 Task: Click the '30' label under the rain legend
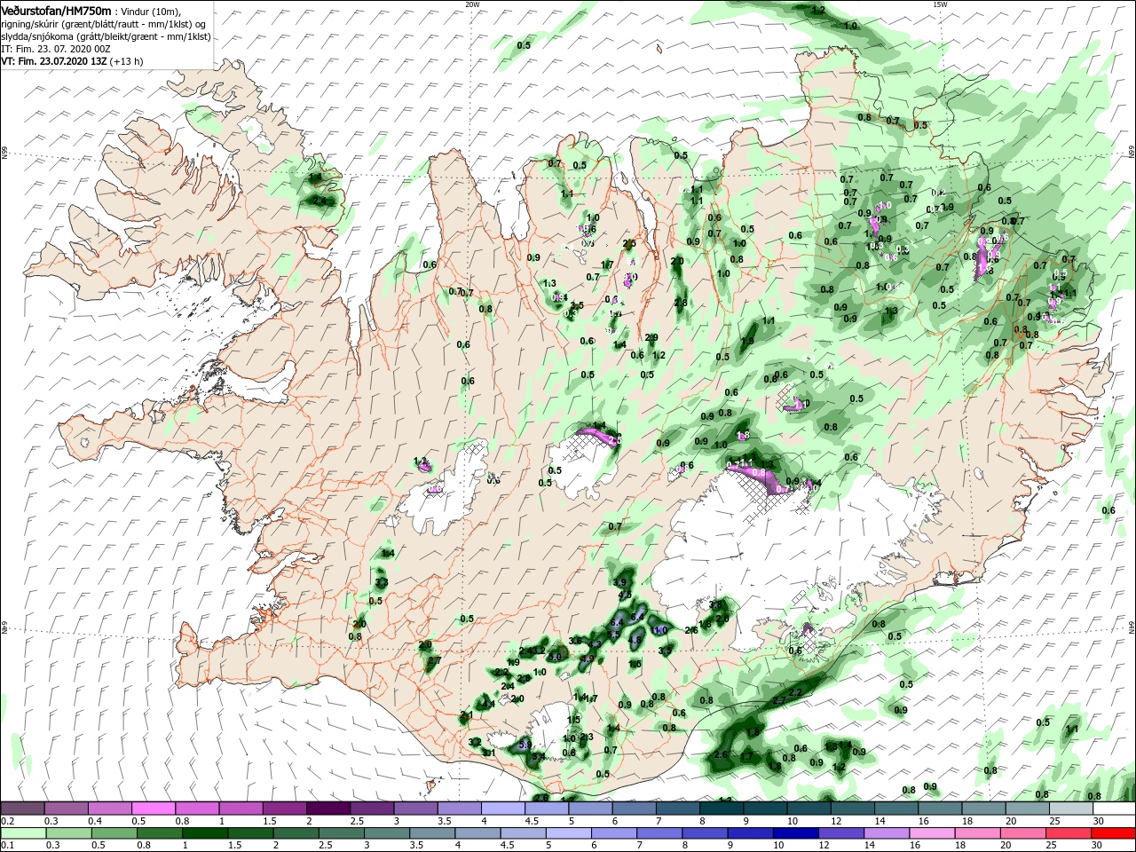point(1098,847)
